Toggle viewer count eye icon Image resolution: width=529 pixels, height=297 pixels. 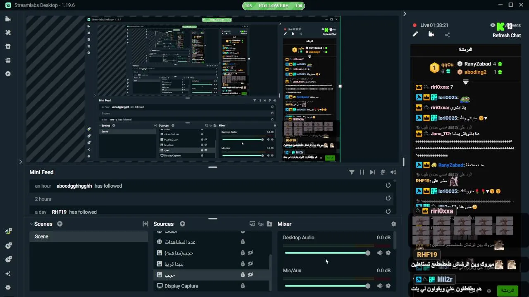493,25
